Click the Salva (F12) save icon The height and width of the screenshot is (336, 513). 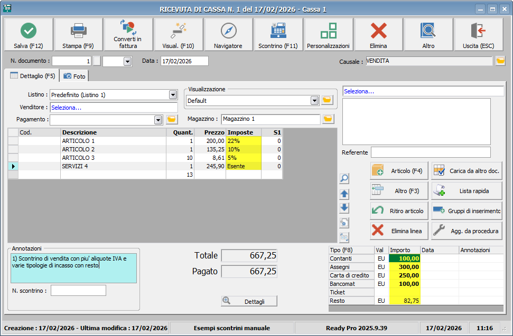coord(29,31)
